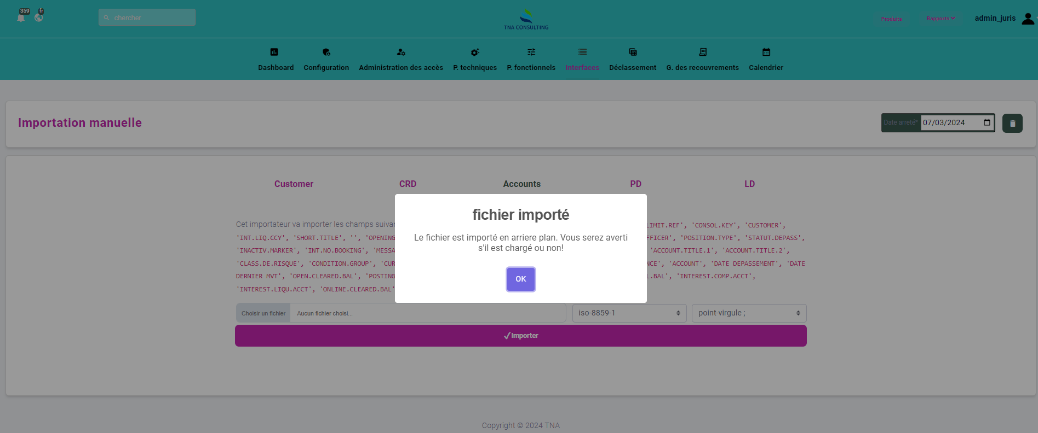1038x433 pixels.
Task: Click P. fonctionnels sliders icon
Action: coord(531,52)
